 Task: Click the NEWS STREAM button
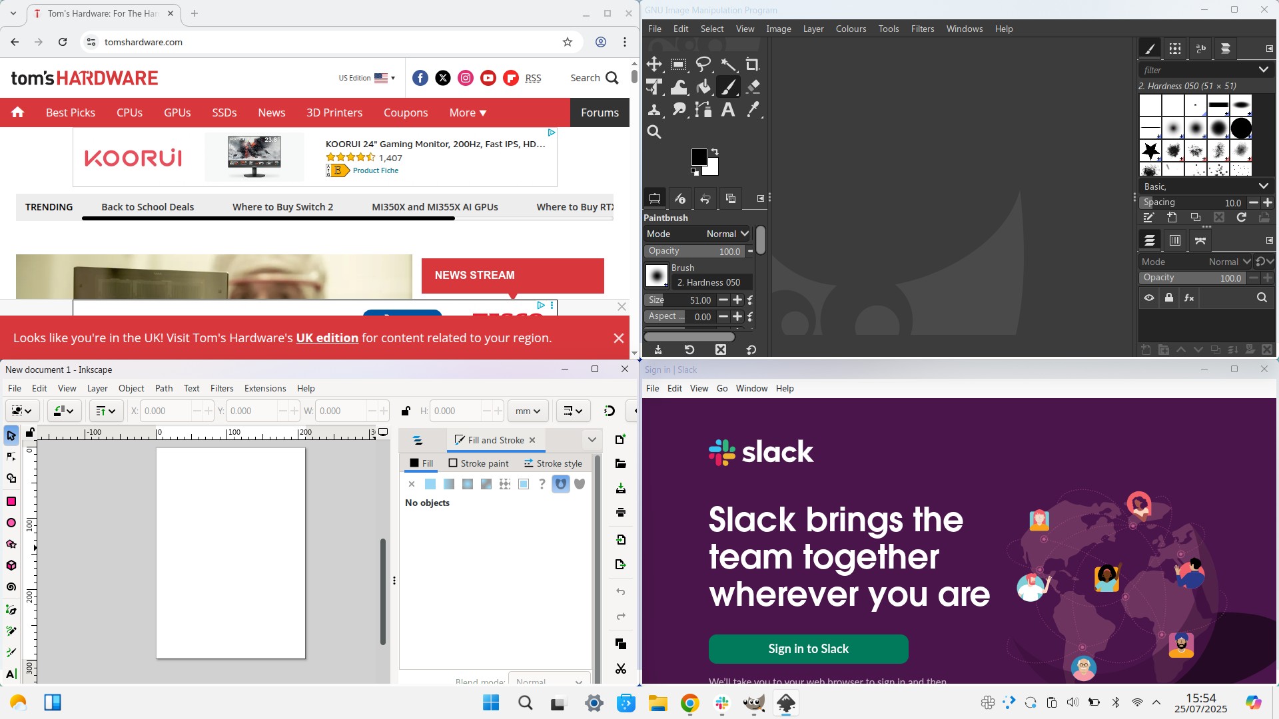point(512,275)
